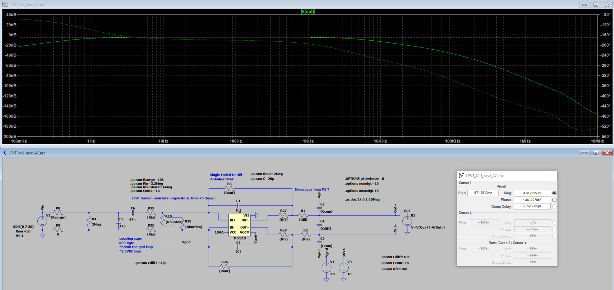The width and height of the screenshot is (614, 290).
Task: Select resistor R9 symbol
Action: [x=58, y=230]
